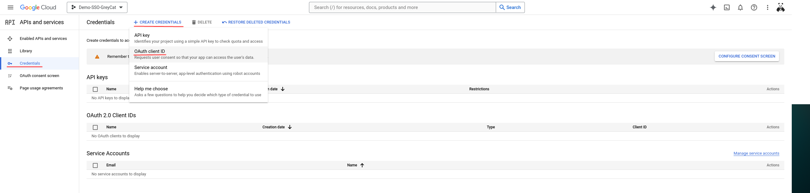Click the blue Search button label
This screenshot has width=810, height=193.
[513, 7]
